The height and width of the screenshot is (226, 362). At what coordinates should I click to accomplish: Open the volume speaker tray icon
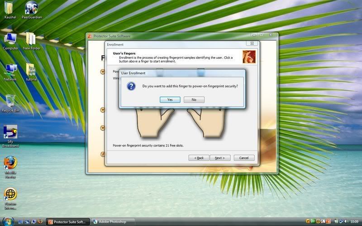point(347,221)
